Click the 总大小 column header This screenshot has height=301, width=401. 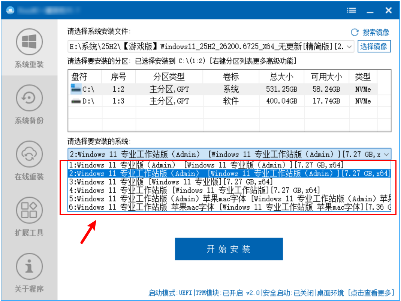pyautogui.click(x=281, y=76)
